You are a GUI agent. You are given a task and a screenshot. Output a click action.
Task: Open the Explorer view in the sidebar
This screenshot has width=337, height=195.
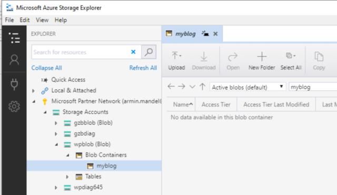[14, 38]
